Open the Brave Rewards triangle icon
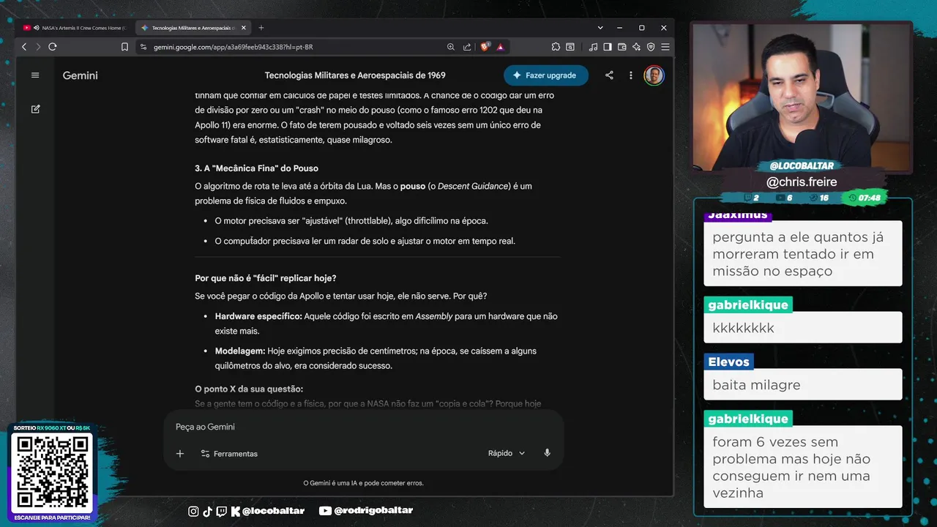The width and height of the screenshot is (937, 527). (x=501, y=47)
